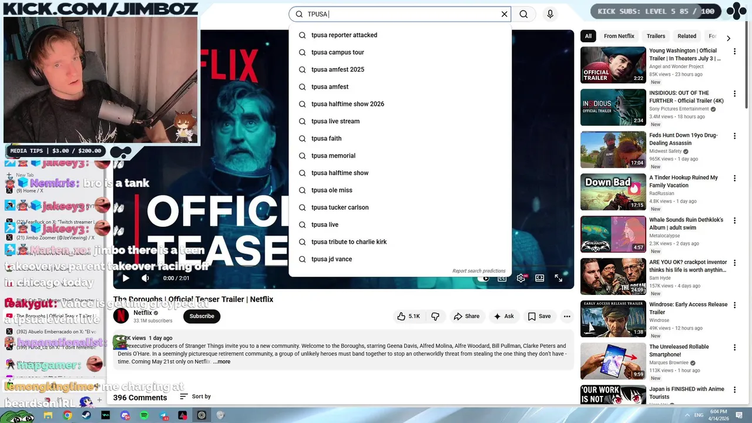Enter fullscreen video mode
The image size is (752, 423).
[559, 278]
